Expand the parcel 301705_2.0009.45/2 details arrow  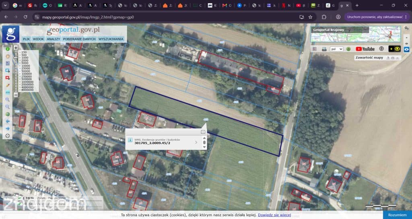(196, 142)
